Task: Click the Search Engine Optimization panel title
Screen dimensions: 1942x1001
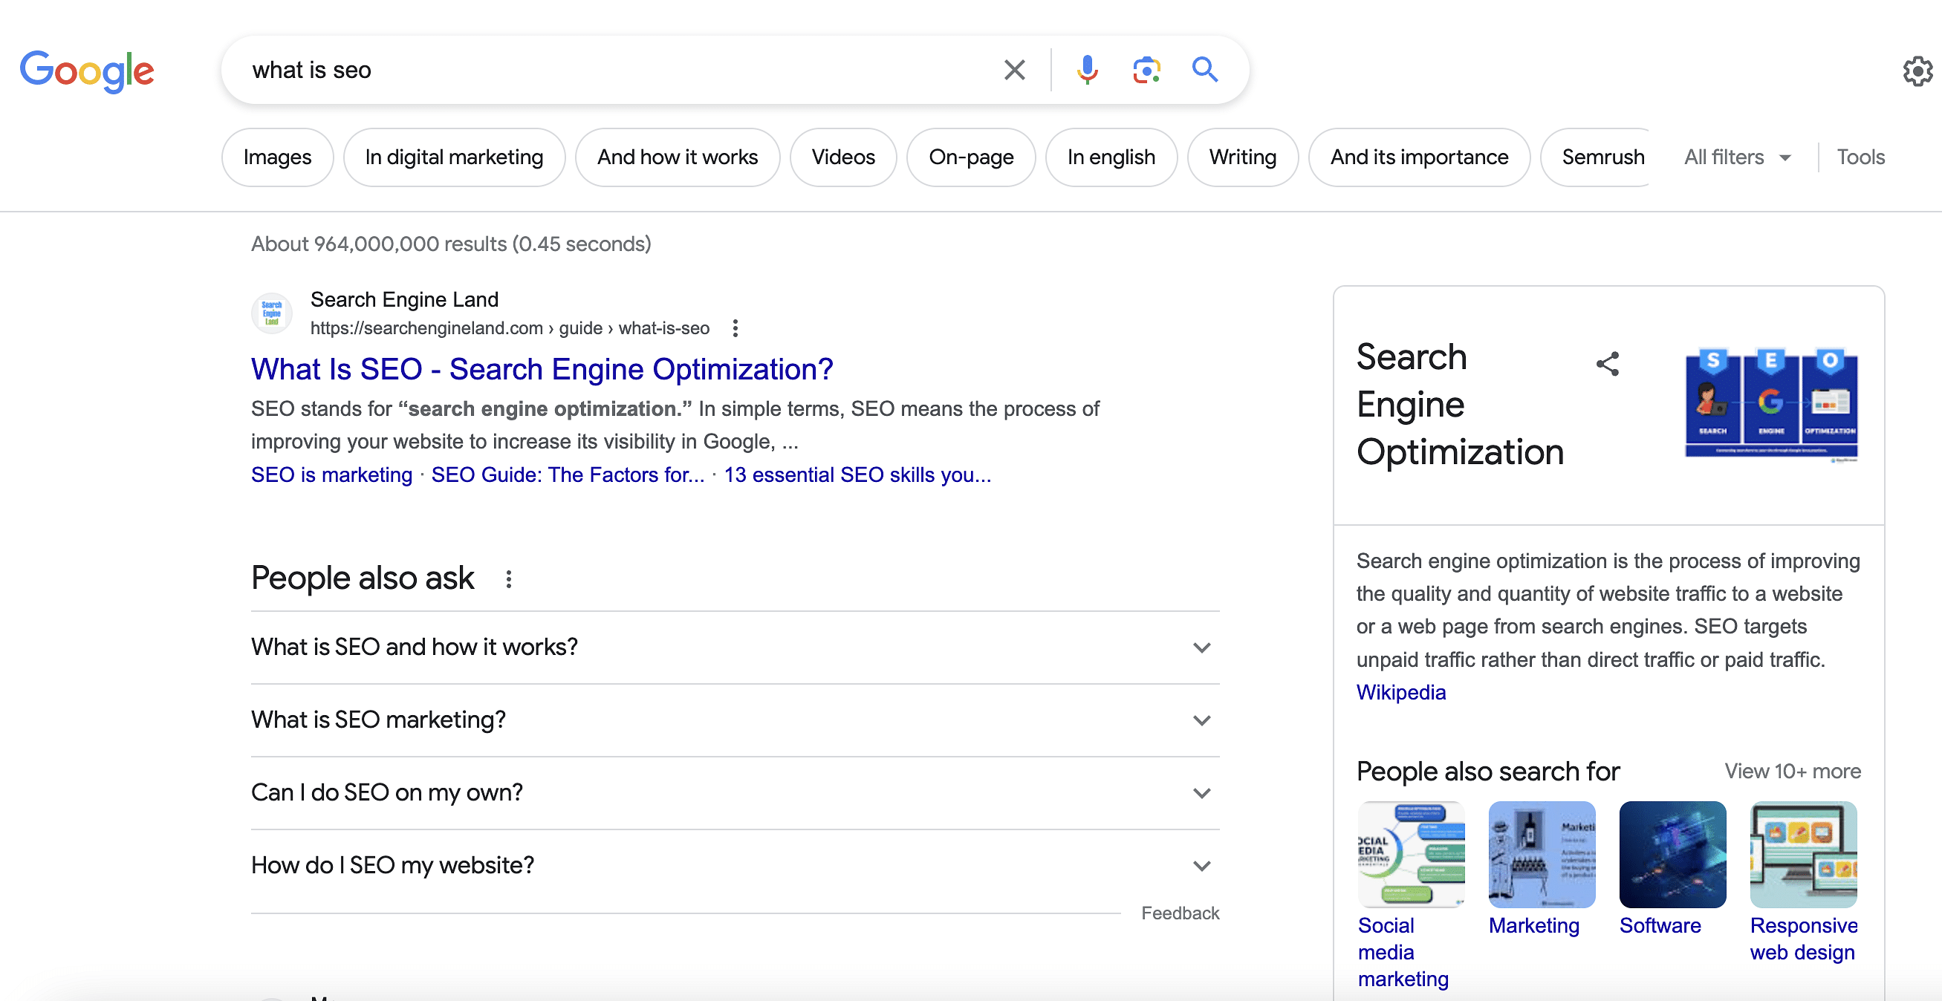Action: pyautogui.click(x=1460, y=404)
